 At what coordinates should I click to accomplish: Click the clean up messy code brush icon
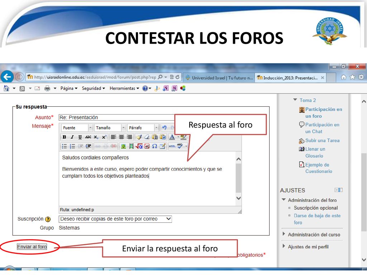[x=139, y=137]
